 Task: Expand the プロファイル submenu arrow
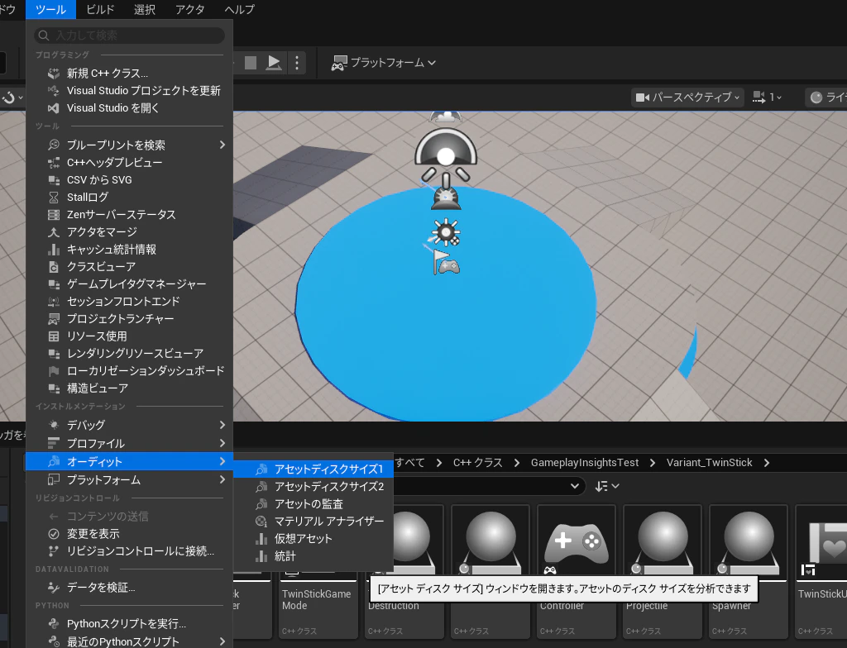(222, 443)
